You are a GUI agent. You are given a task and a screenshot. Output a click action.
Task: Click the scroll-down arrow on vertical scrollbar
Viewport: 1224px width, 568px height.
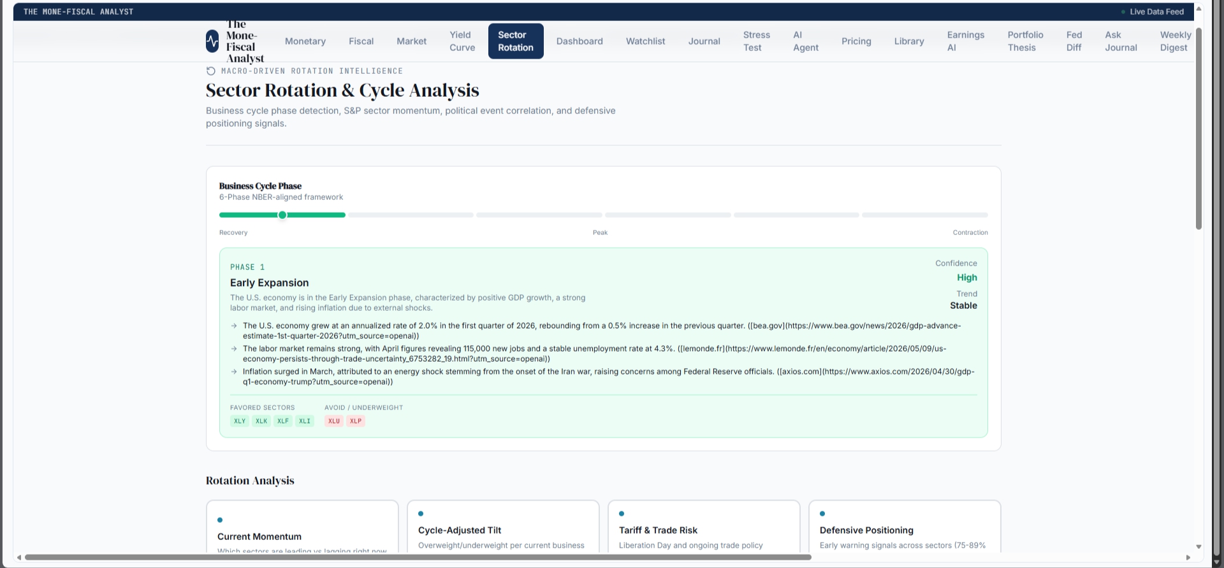pyautogui.click(x=1198, y=546)
